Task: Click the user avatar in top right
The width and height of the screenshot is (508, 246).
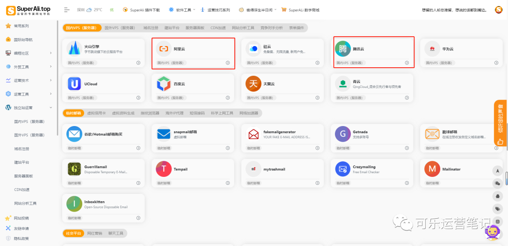Action: (x=498, y=10)
